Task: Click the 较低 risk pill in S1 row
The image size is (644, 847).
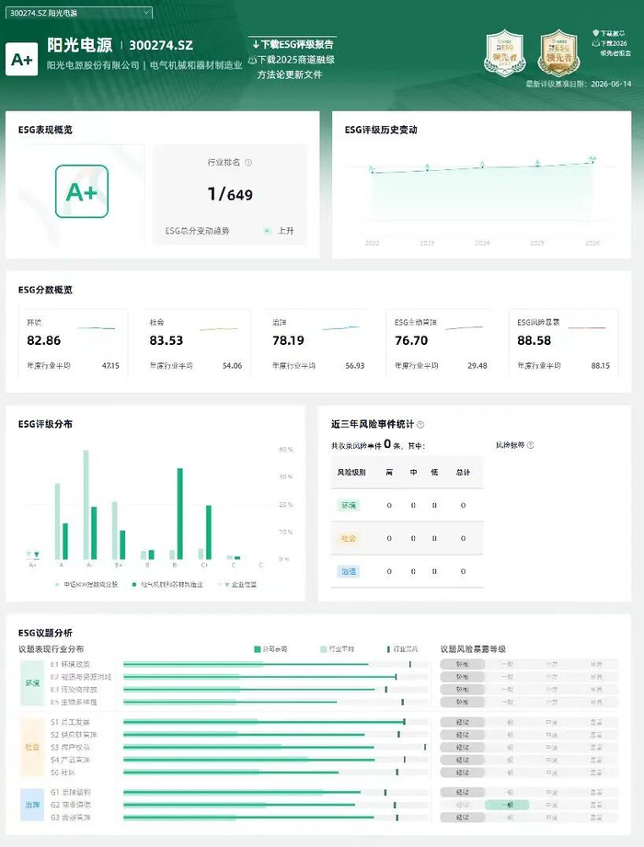Action: [x=462, y=722]
